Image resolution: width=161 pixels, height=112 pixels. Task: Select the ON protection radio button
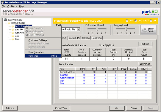151,21
